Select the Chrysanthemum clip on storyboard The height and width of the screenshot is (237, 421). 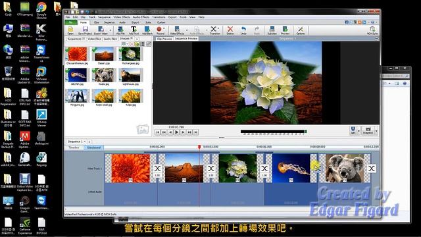point(130,169)
